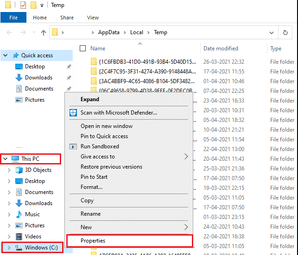Click the Run Sandboxed icon in menu
The image size is (298, 255).
[73, 146]
